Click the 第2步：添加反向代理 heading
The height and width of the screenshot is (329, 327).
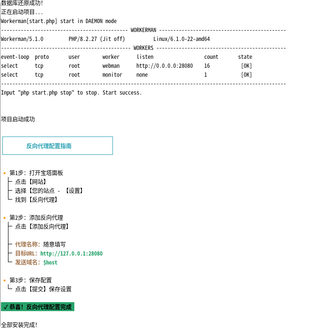[36, 217]
